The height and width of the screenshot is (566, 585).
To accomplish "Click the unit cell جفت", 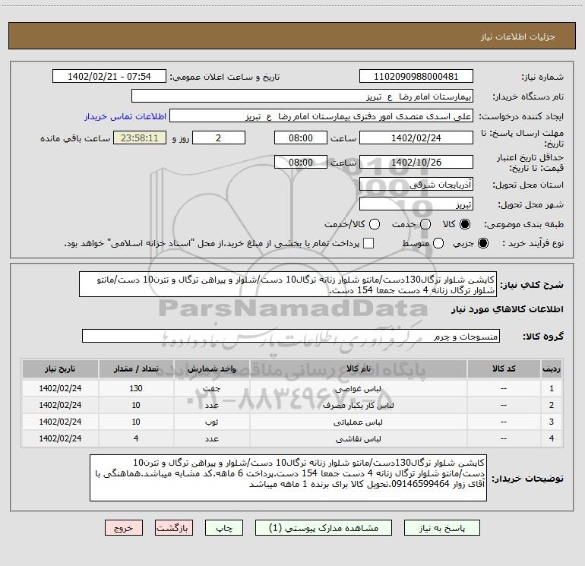I will pos(211,388).
